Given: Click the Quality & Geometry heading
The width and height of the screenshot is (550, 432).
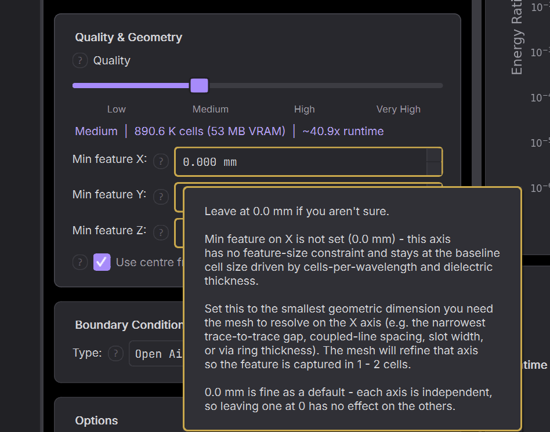Looking at the screenshot, I should click(x=129, y=37).
